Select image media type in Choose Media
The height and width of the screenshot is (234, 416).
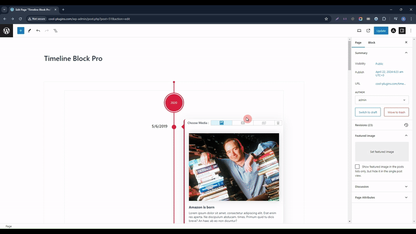pos(222,123)
